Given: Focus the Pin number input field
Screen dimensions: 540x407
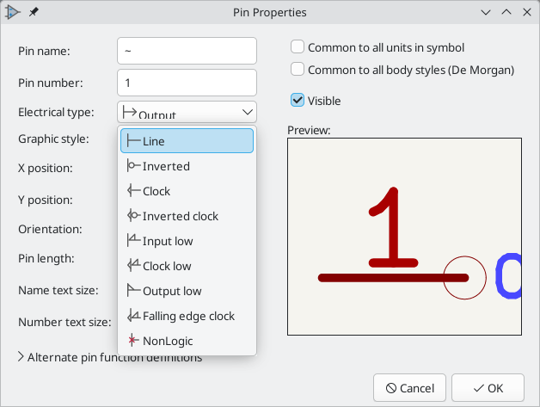Looking at the screenshot, I should pos(187,83).
